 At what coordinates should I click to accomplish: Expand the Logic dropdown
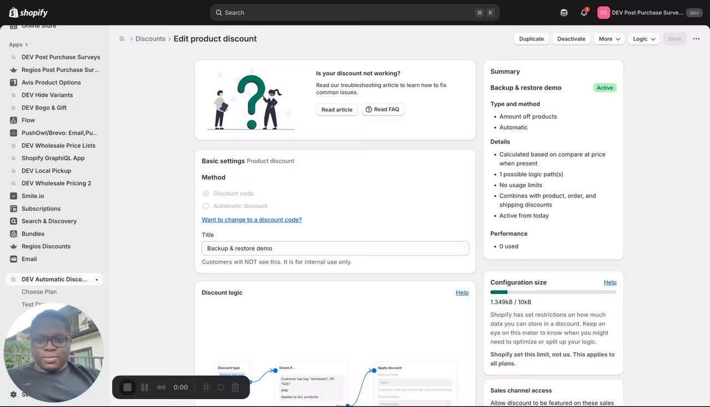click(644, 39)
